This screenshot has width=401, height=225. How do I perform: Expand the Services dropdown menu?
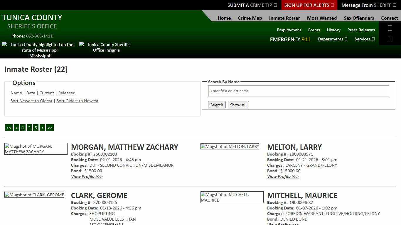pyautogui.click(x=364, y=39)
